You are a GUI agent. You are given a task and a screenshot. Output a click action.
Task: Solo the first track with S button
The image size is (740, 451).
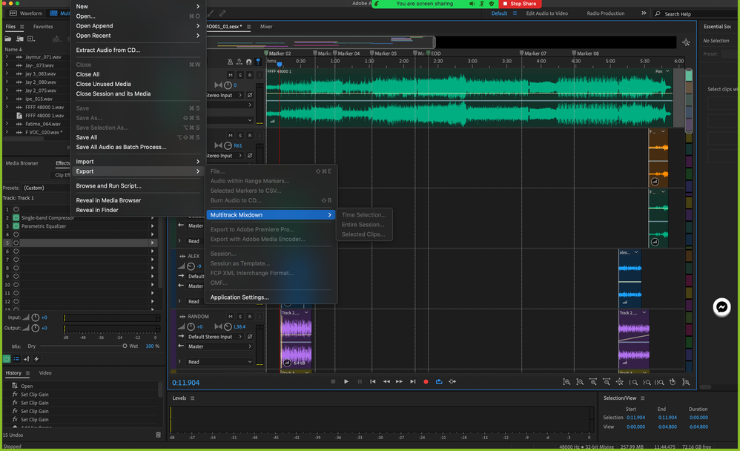click(x=240, y=75)
